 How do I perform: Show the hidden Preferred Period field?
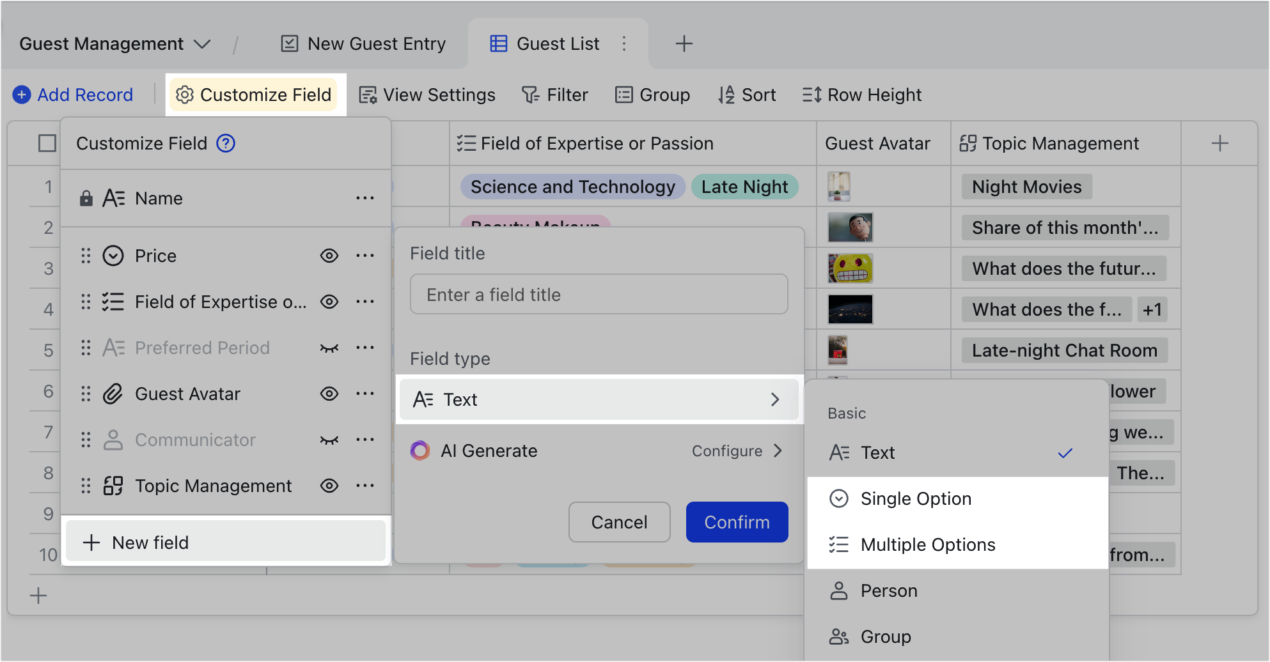329,348
